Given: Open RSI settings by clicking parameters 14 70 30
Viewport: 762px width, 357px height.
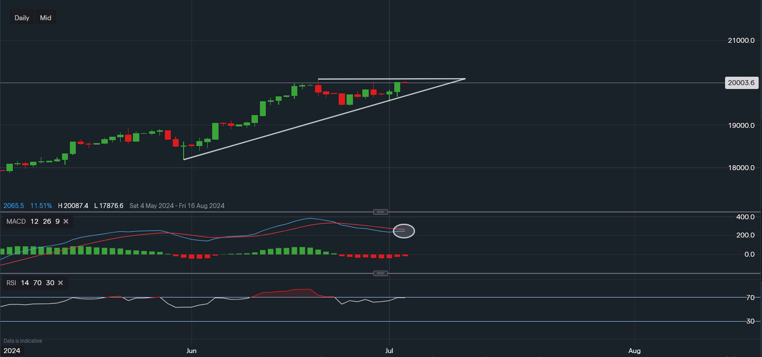Looking at the screenshot, I should (x=37, y=283).
